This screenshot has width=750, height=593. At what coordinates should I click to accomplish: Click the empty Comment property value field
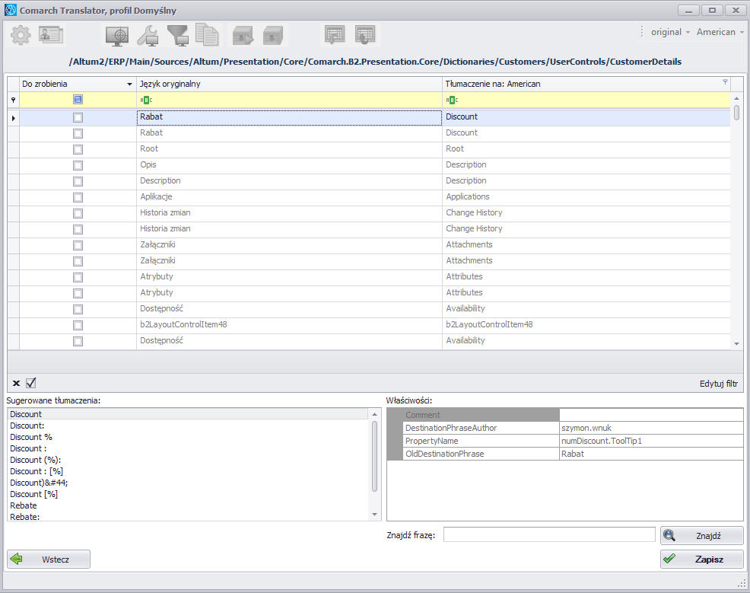pyautogui.click(x=651, y=414)
